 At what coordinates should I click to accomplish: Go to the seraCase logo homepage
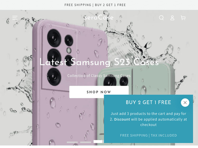click(99, 17)
